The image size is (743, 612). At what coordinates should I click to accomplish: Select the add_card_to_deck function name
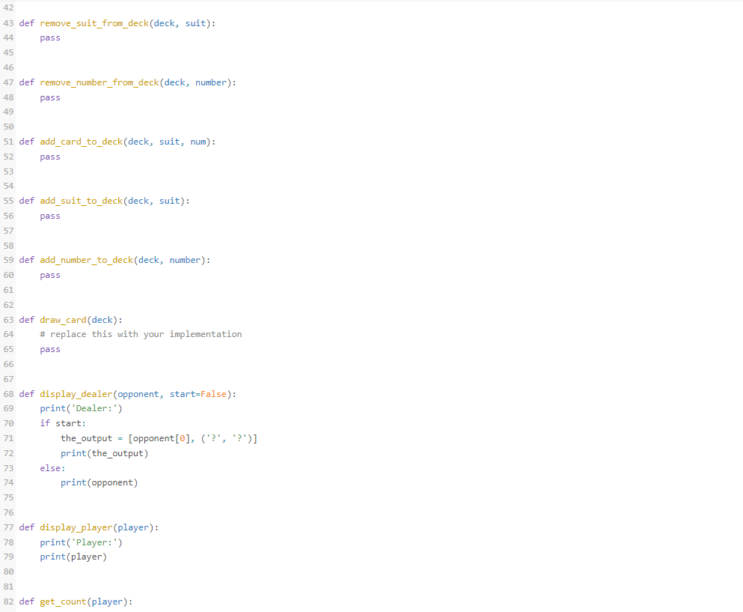81,142
